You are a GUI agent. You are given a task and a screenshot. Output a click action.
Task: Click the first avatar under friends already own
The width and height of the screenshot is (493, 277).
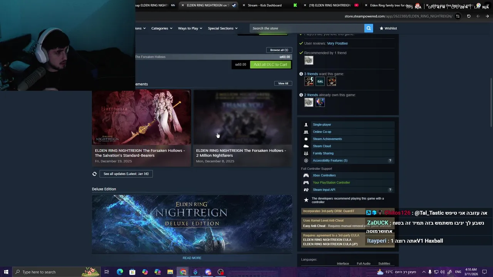coord(309,102)
